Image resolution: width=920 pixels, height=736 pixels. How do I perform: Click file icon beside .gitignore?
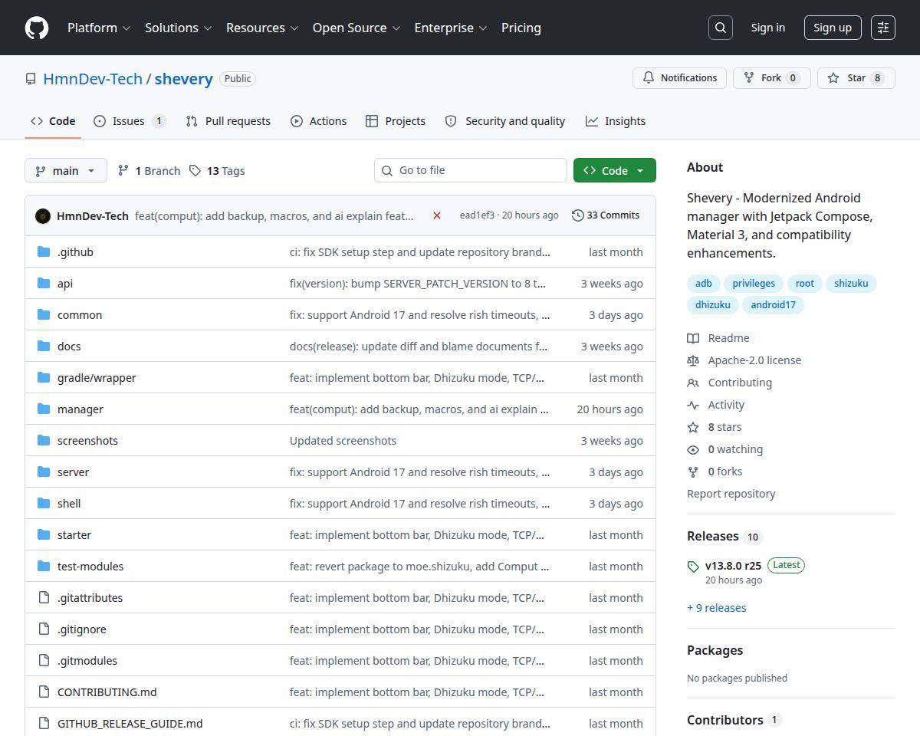click(44, 629)
